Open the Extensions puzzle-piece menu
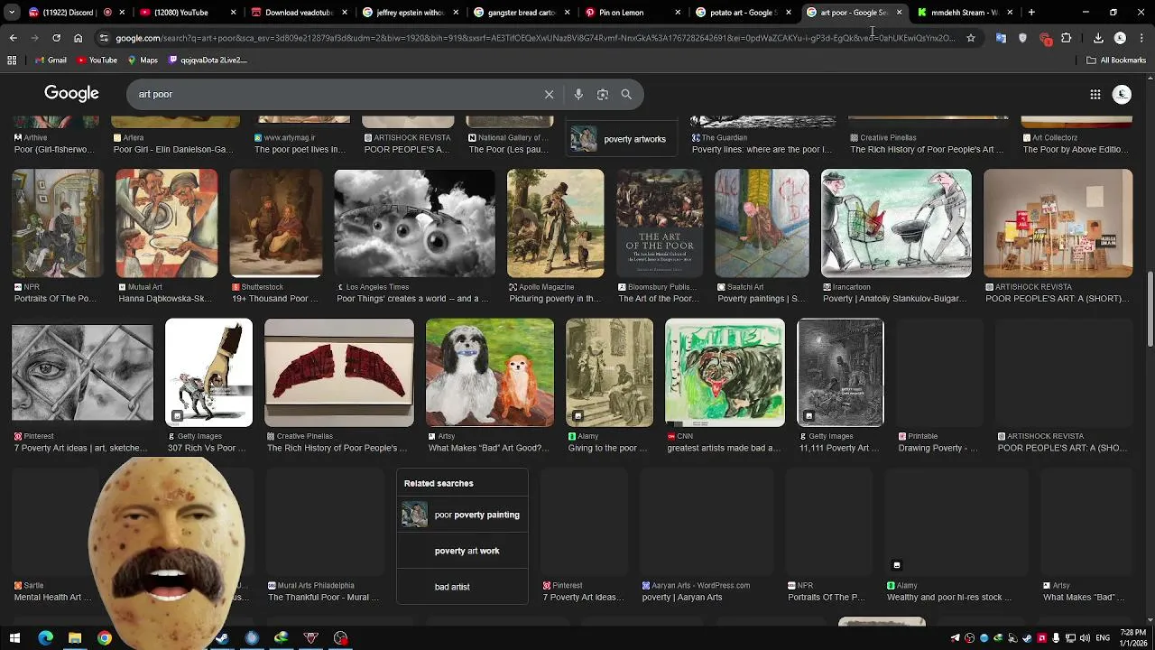This screenshot has height=650, width=1155. pos(1066,38)
